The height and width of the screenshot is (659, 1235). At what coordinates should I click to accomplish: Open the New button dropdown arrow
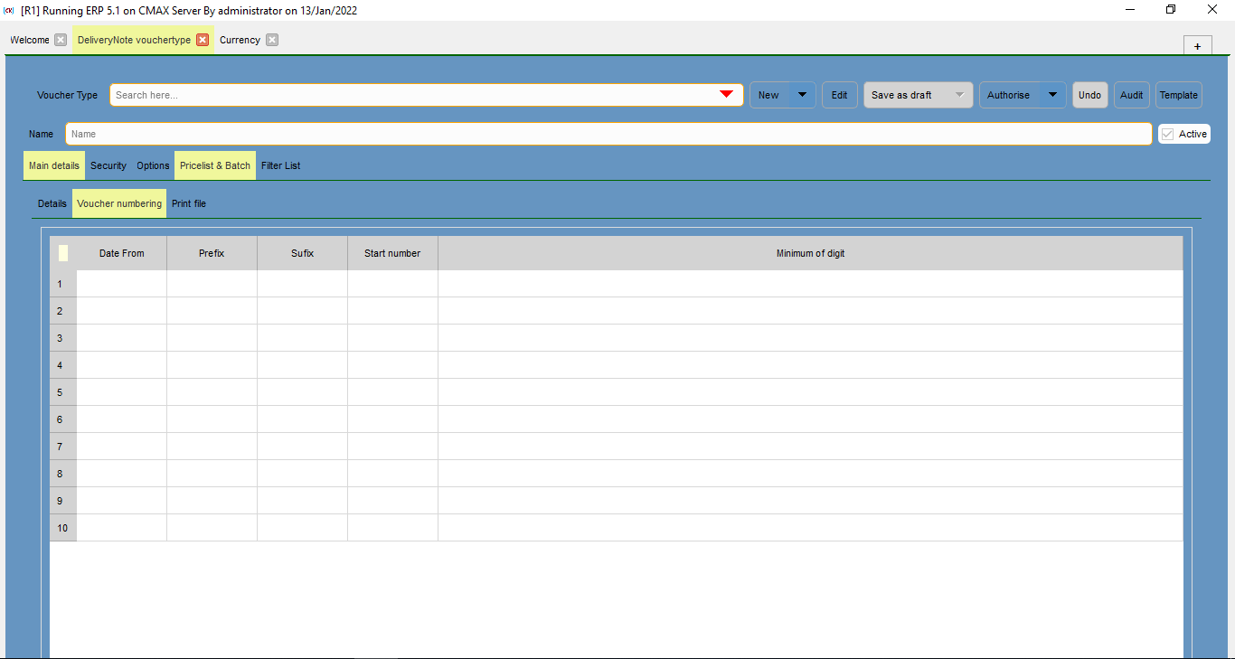[x=802, y=95]
